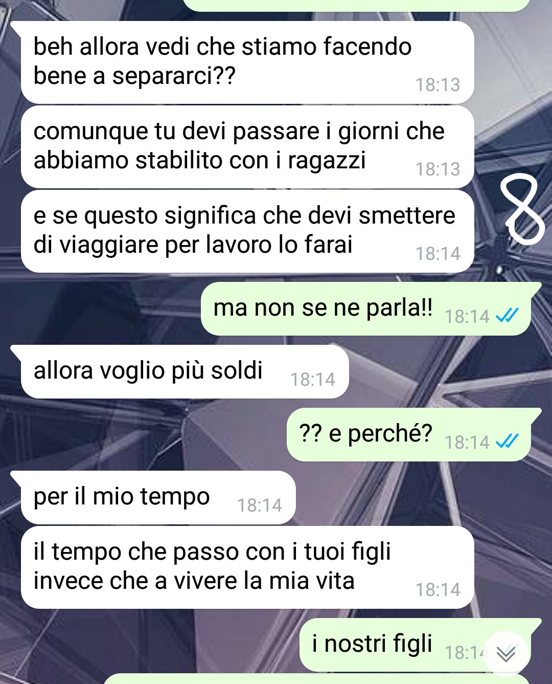Screen dimensions: 552x684
Task: Tap the sent bubble 'ma non se ne parla!!'
Action: point(366,308)
